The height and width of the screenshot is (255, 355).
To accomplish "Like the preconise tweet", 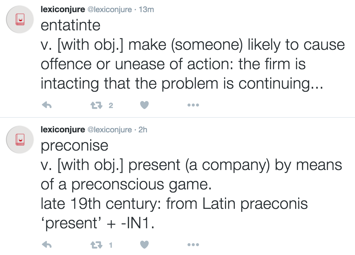I will [144, 245].
